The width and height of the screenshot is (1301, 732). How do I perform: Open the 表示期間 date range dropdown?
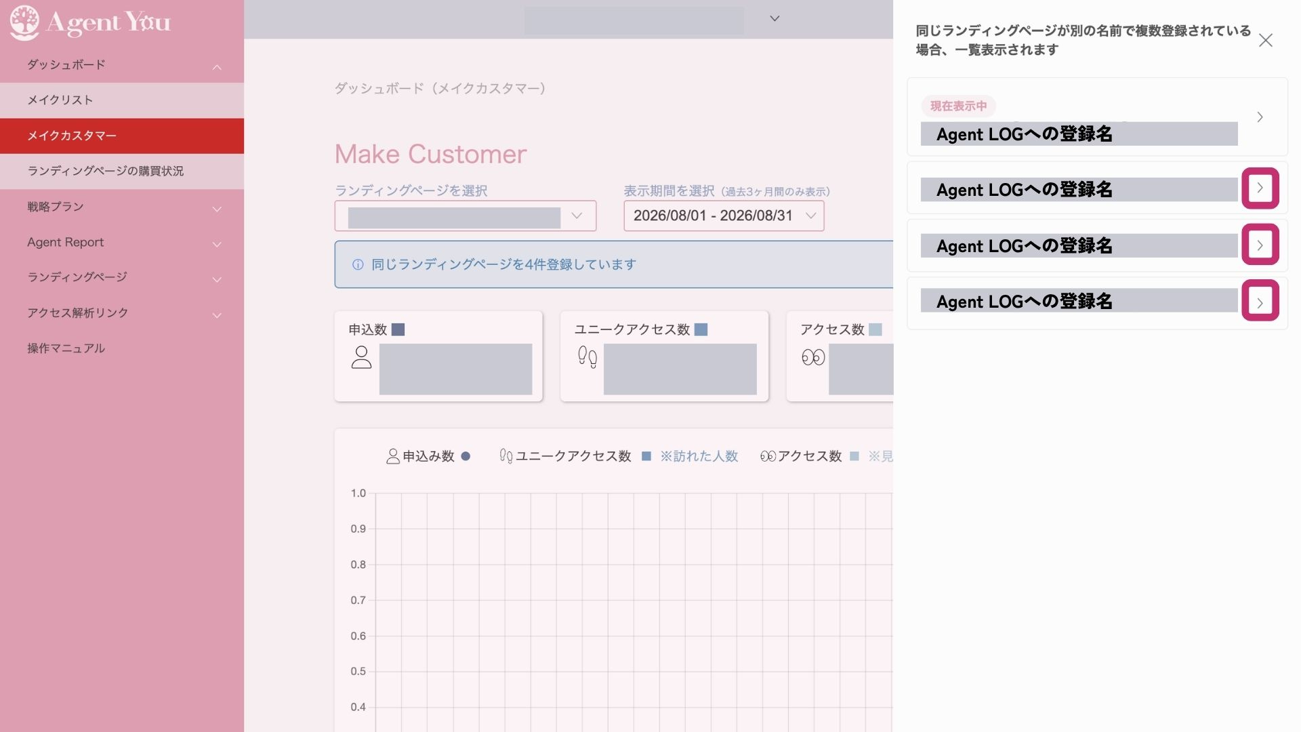click(724, 216)
